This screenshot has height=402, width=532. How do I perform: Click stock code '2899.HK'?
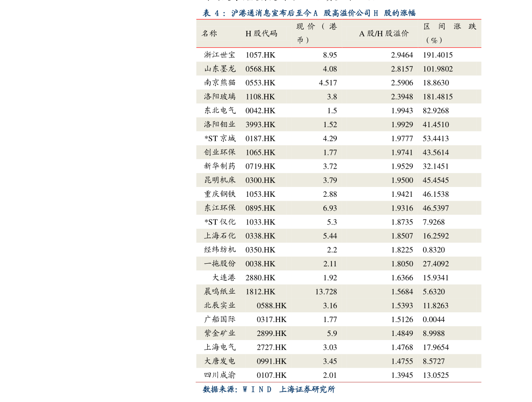click(x=272, y=334)
